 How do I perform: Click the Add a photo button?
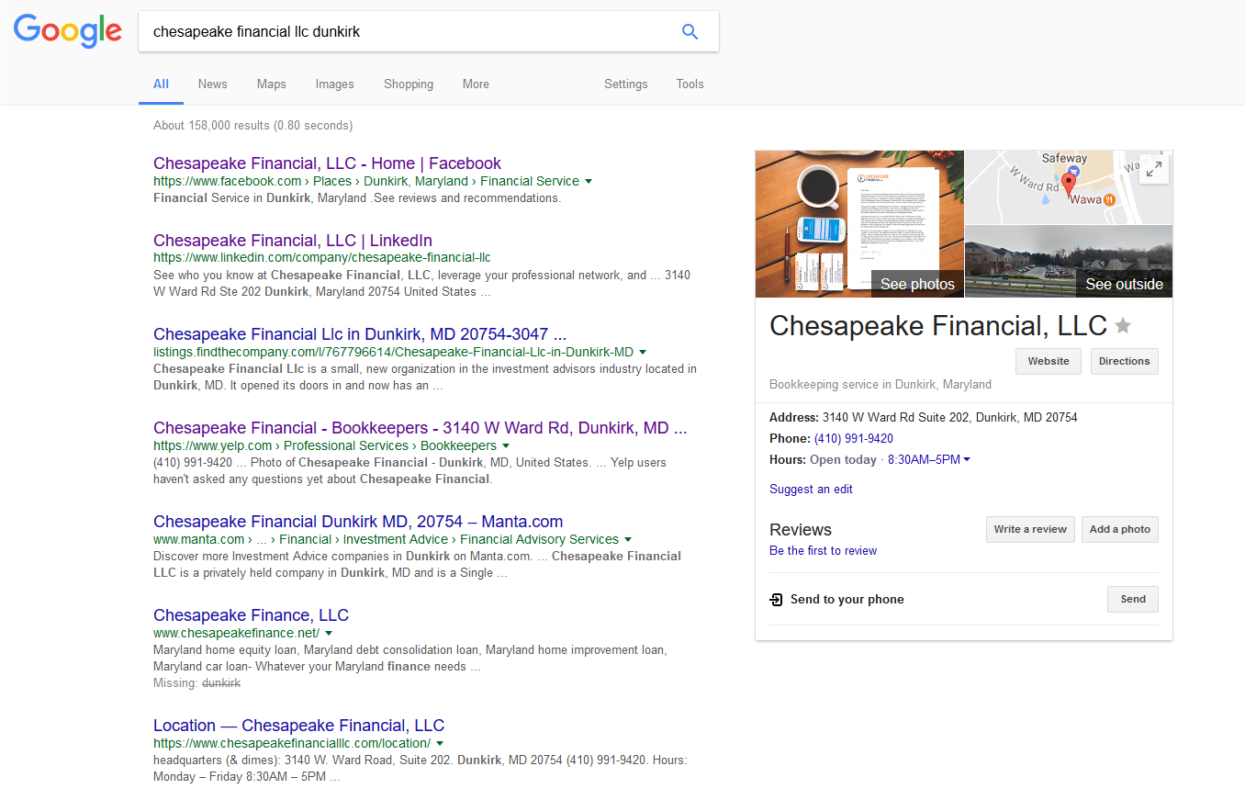(x=1119, y=530)
